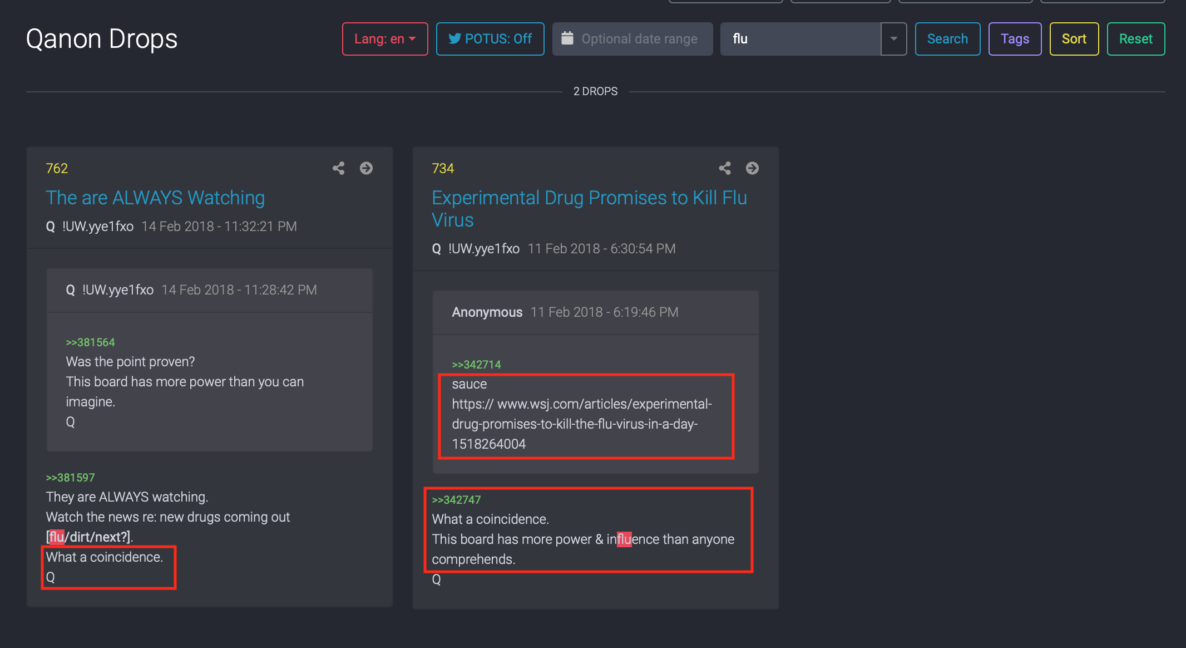This screenshot has width=1186, height=648.
Task: Click reply reference >>381564
Action: pos(90,342)
